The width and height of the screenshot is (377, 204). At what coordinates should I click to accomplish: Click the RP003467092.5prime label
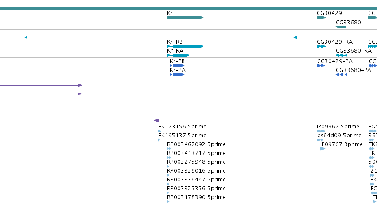pos(196,144)
